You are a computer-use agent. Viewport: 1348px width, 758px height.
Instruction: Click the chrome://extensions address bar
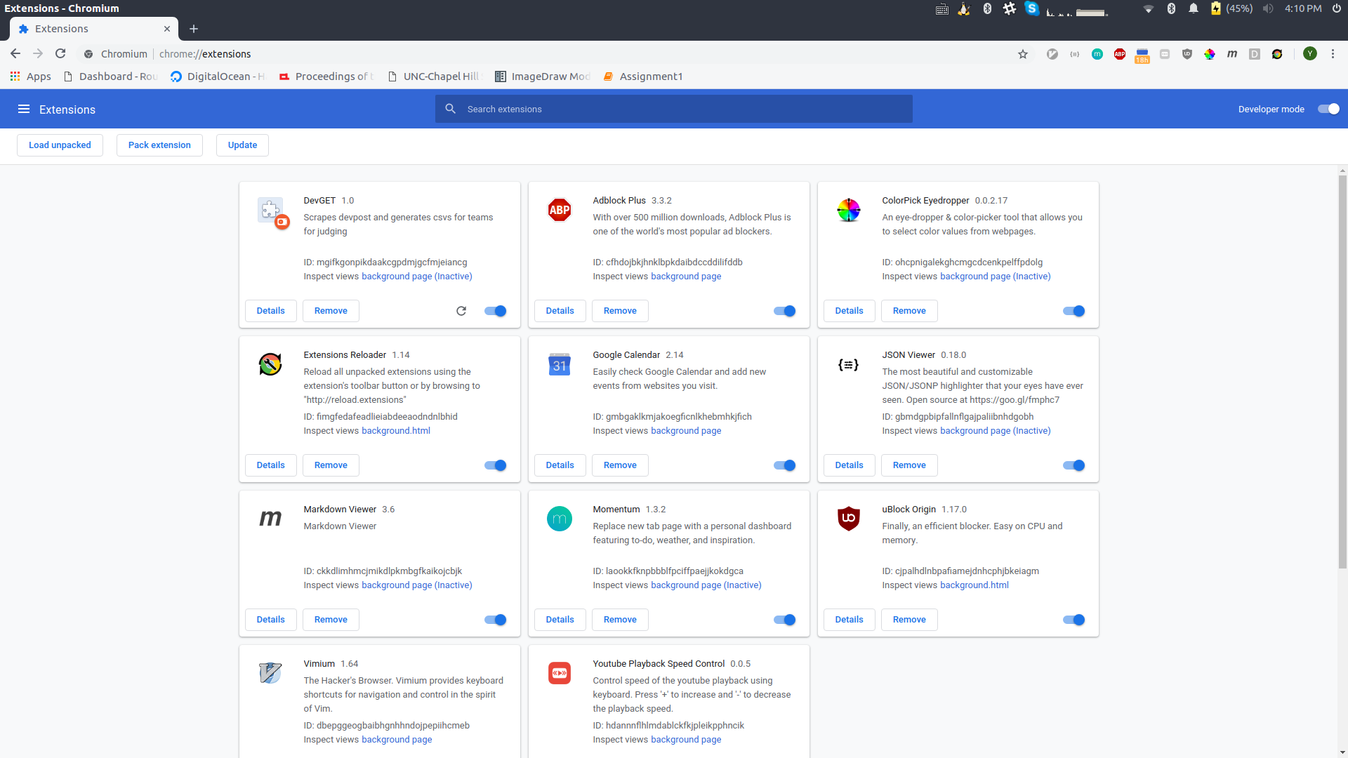click(548, 54)
